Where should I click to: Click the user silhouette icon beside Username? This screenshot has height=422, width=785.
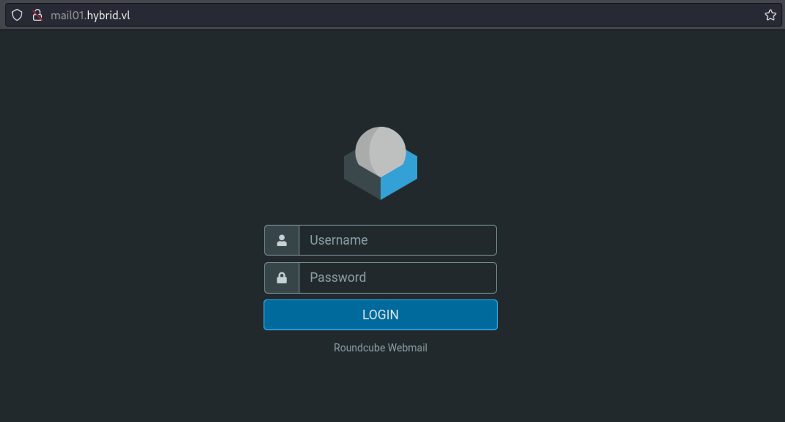[x=282, y=240]
